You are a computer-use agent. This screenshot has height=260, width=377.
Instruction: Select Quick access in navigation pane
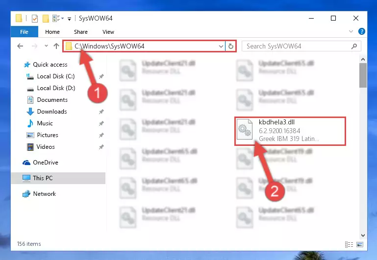click(x=50, y=65)
